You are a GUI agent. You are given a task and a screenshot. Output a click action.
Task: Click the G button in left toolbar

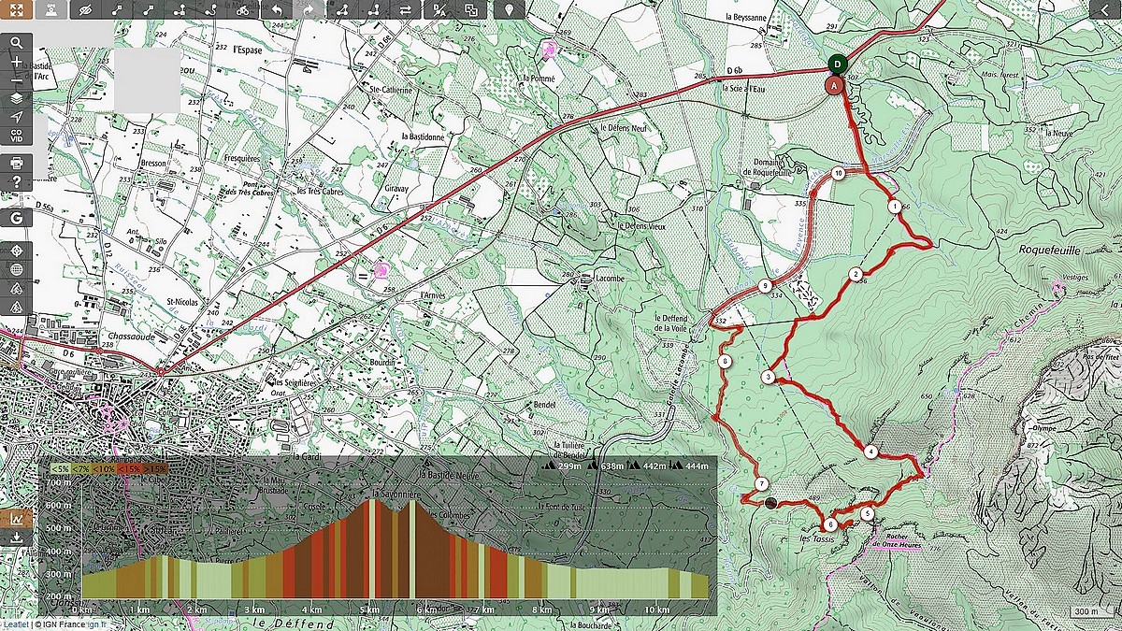17,217
